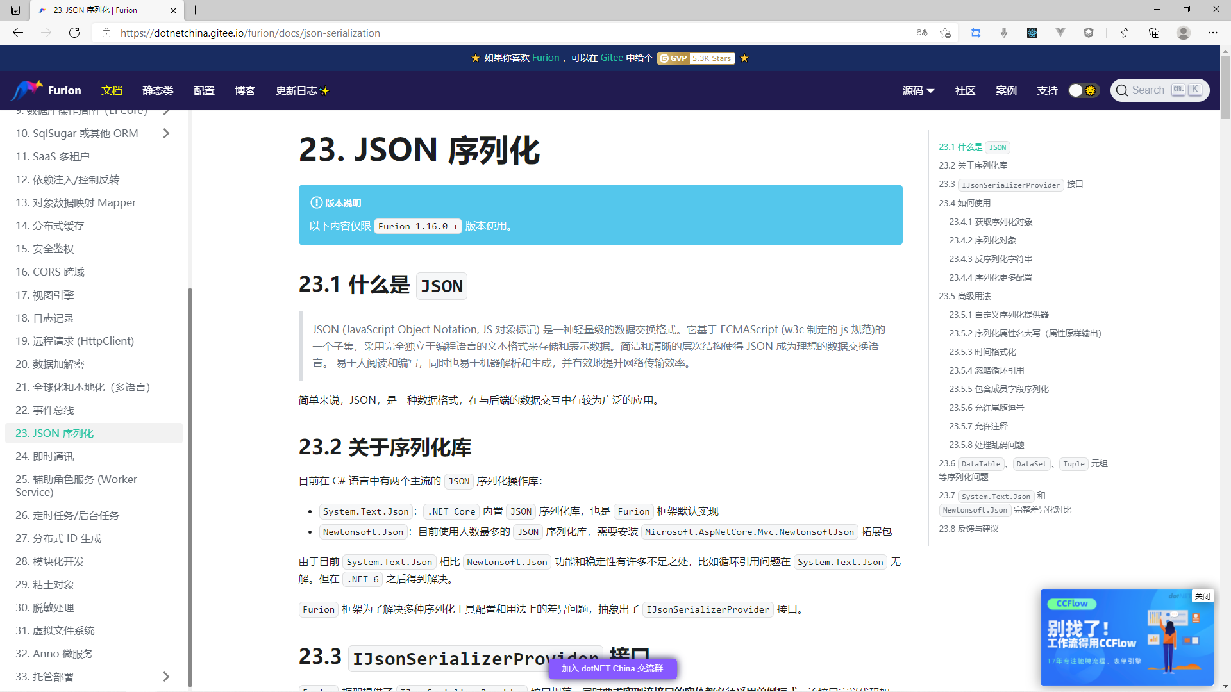This screenshot has width=1231, height=692.
Task: Click the page vertical scrollbar thumb
Action: pos(1225,86)
